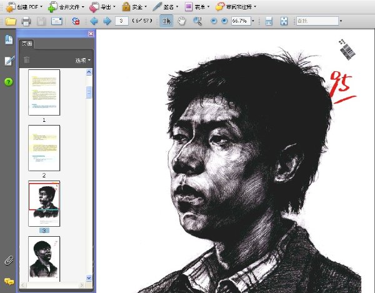Select page 3 portrait thumbnail

tap(44, 204)
